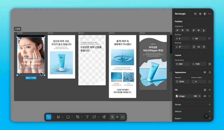Expand the shape tools dropdown arrow
The height and width of the screenshot is (130, 224).
pyautogui.click(x=72, y=117)
